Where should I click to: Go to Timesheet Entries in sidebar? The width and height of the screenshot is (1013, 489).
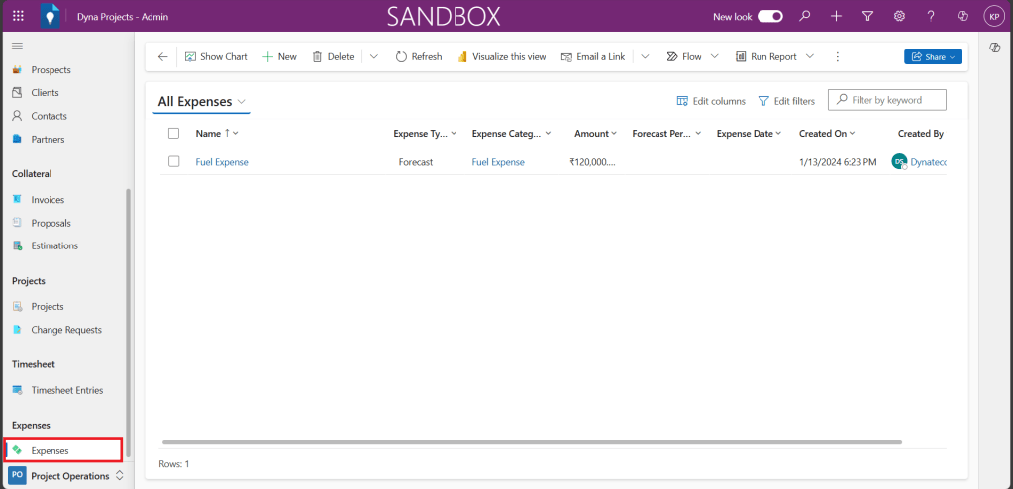pyautogui.click(x=66, y=390)
